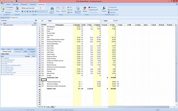Click the References button
The image size is (178, 111).
coord(93,7)
